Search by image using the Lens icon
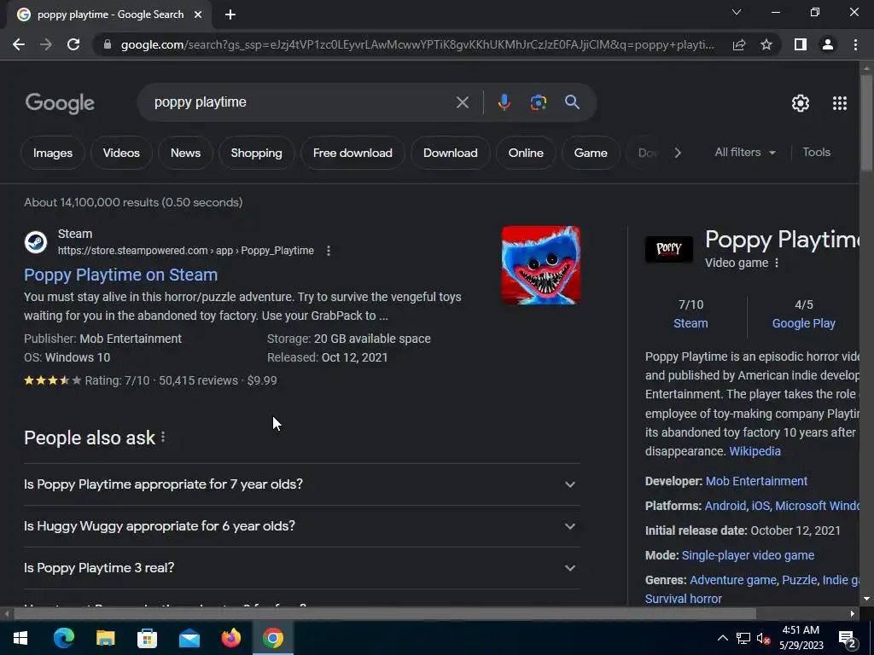 tap(538, 102)
